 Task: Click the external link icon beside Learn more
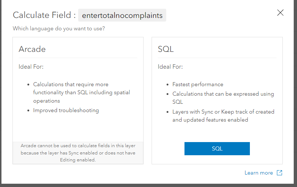tap(279, 173)
